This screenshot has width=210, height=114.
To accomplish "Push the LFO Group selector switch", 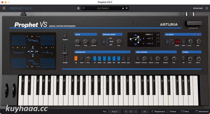I will tap(167, 42).
